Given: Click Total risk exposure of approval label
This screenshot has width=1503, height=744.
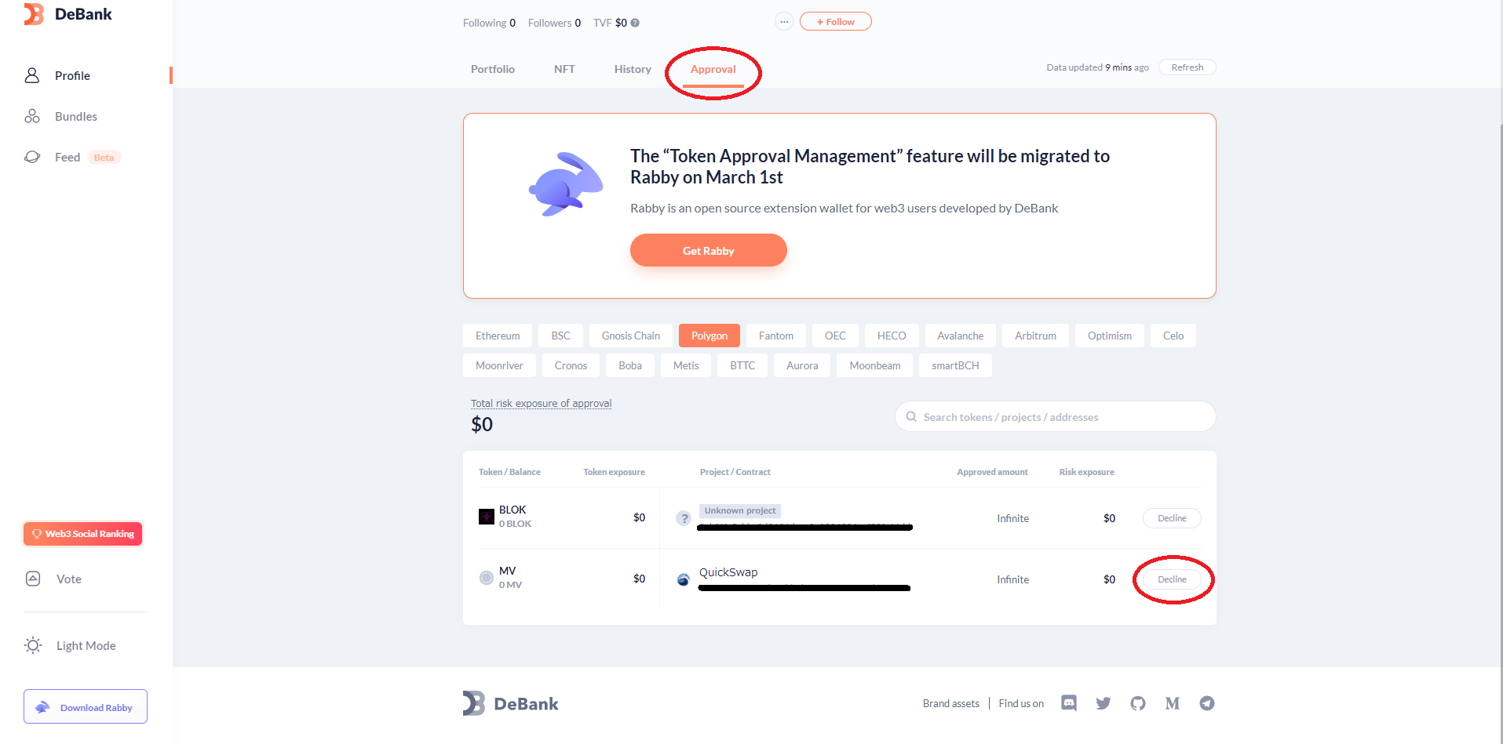Looking at the screenshot, I should (x=541, y=403).
